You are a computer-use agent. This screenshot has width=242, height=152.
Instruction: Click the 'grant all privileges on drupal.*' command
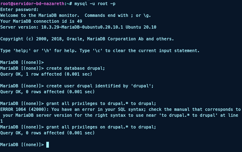101,127
